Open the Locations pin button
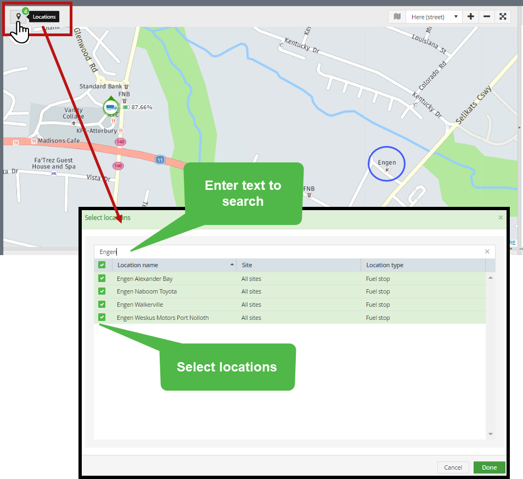This screenshot has height=479, width=523. point(18,16)
